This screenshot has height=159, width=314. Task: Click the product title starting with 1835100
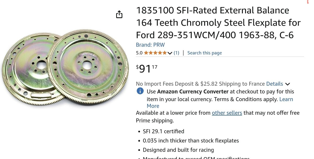pos(218,23)
